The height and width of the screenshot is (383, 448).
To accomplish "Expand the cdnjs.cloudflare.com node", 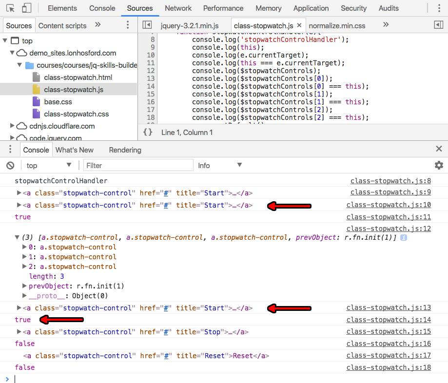I will [x=12, y=126].
